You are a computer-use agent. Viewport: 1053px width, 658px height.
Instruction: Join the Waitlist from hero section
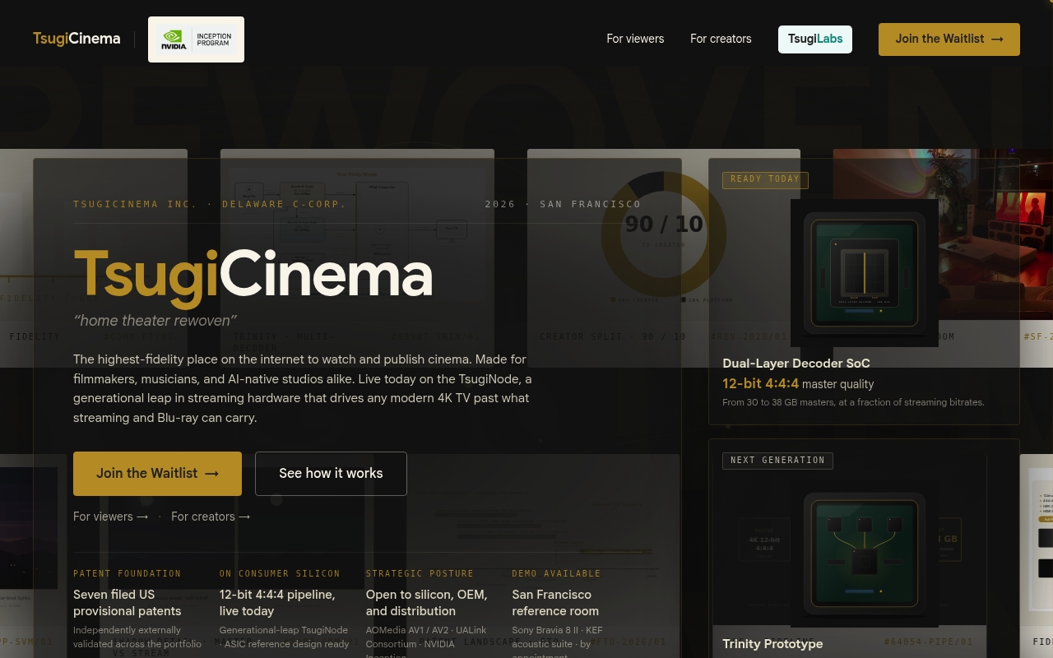(157, 474)
